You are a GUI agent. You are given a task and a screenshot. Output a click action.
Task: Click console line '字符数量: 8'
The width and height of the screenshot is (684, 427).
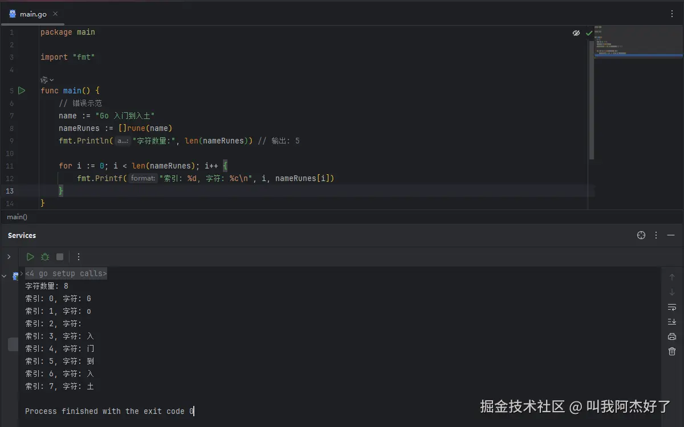click(47, 286)
